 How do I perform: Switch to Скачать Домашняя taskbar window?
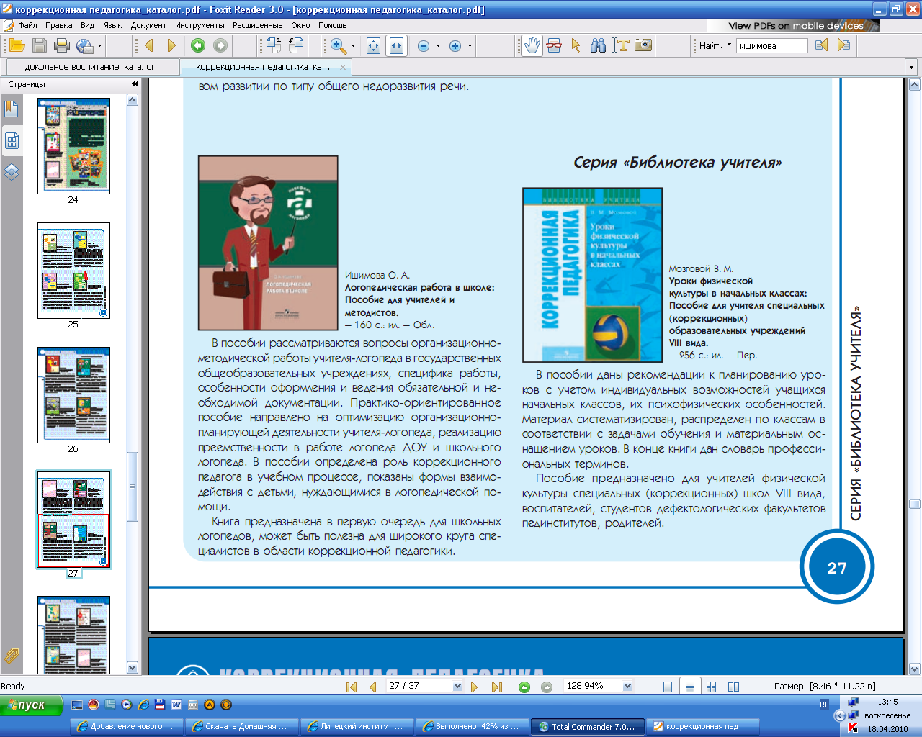click(x=241, y=726)
